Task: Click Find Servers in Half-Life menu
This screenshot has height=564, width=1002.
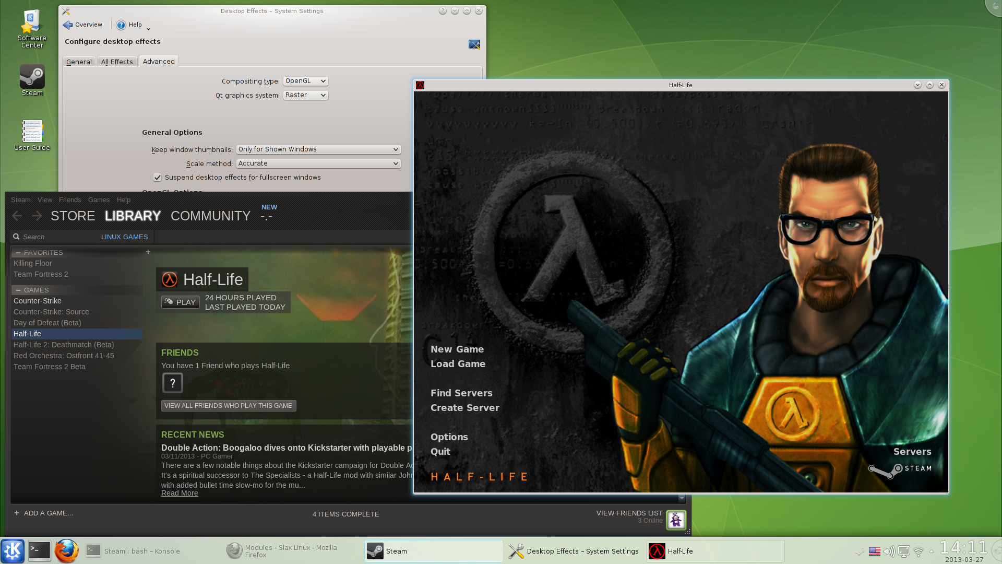Action: click(461, 393)
